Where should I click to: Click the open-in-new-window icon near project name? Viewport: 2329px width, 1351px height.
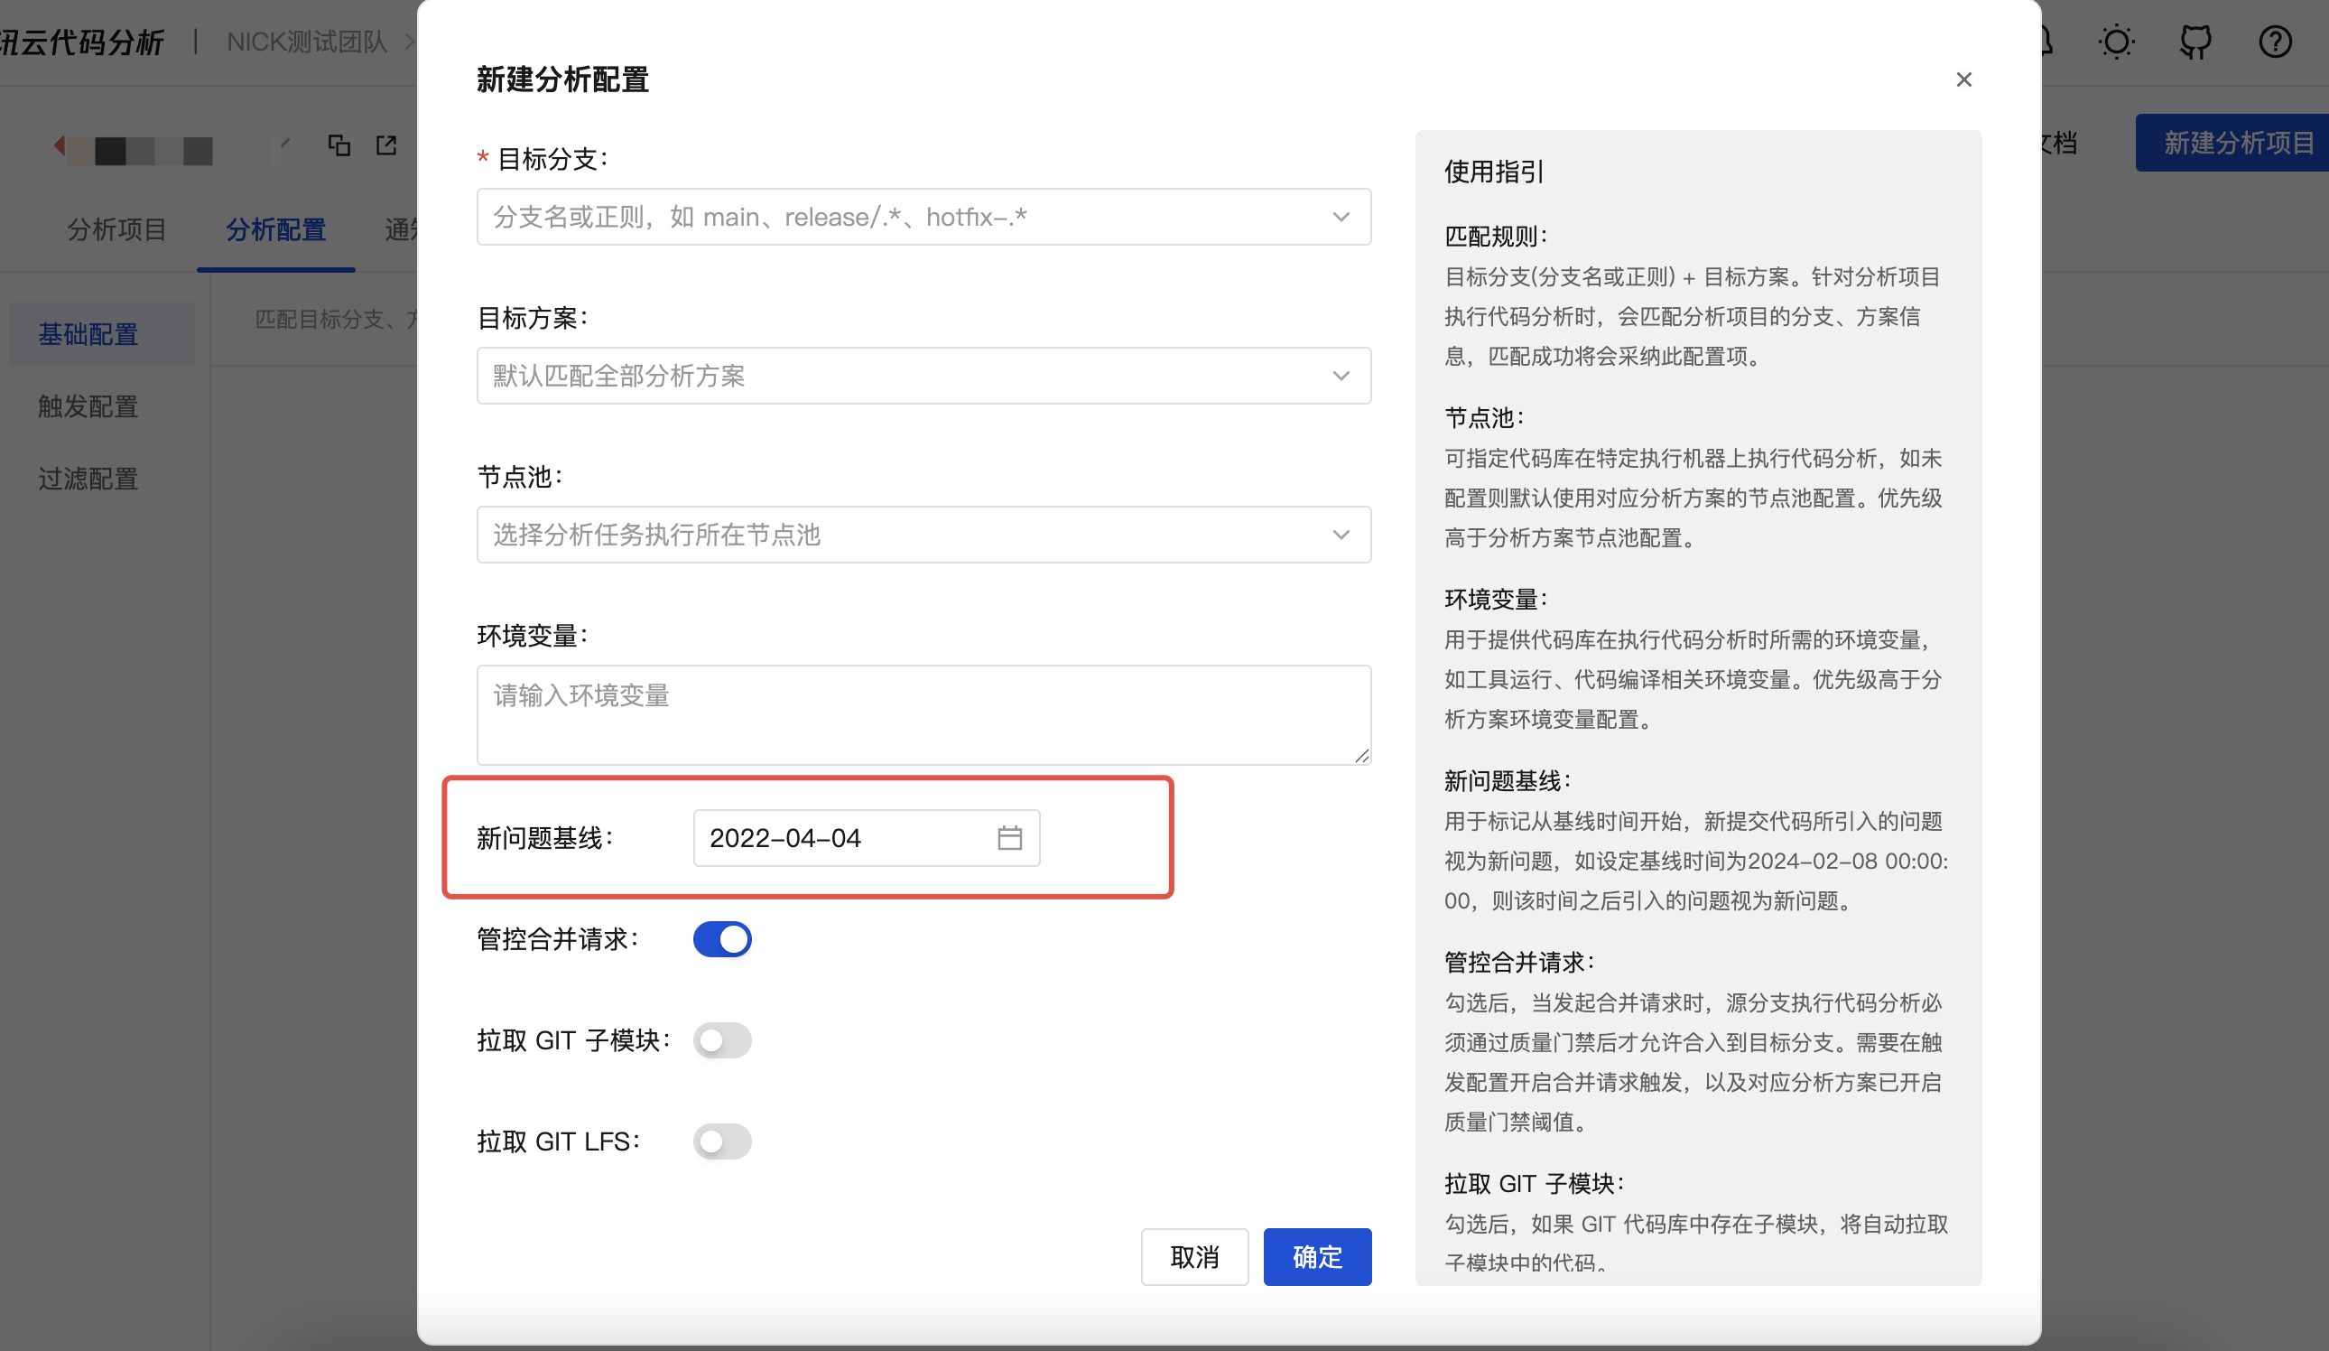point(386,145)
